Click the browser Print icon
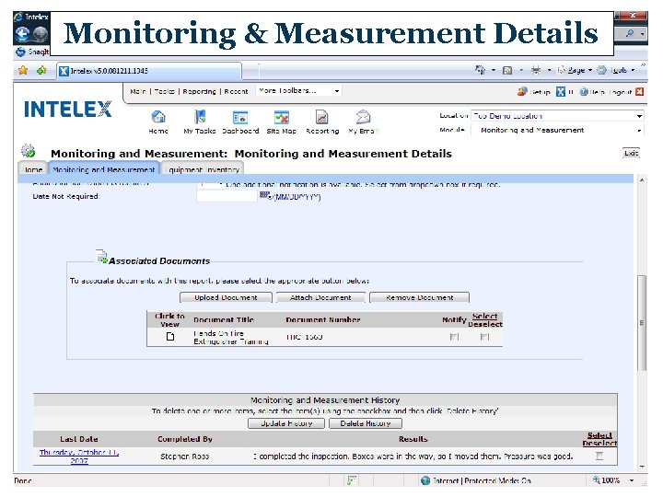Viewport: 663px width, 497px height. [536, 70]
